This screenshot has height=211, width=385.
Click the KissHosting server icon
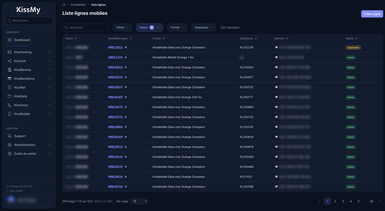click(10, 52)
